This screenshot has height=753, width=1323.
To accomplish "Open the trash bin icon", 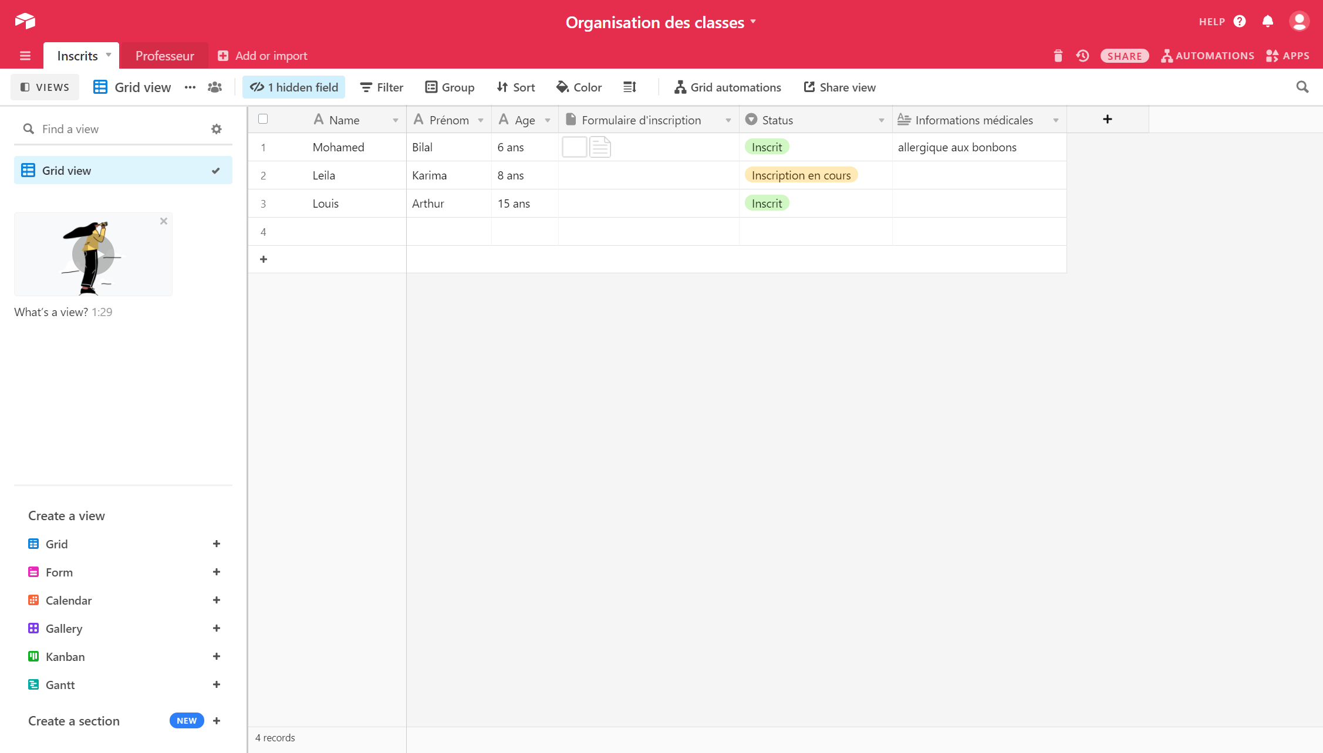I will coord(1058,56).
